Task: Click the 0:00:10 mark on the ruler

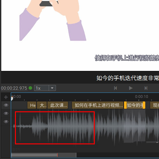Action: (142, 97)
